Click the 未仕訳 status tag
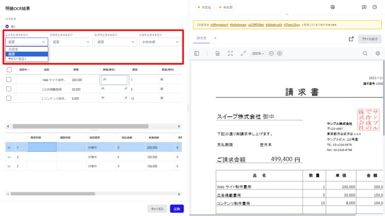The width and height of the screenshot is (385, 216). pyautogui.click(x=226, y=7)
